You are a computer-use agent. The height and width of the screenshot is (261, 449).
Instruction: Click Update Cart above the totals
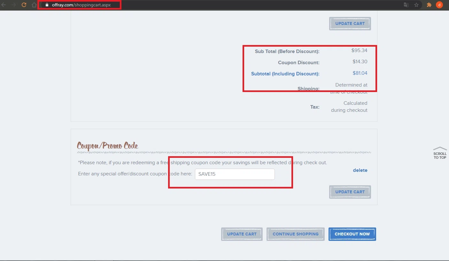pos(350,24)
